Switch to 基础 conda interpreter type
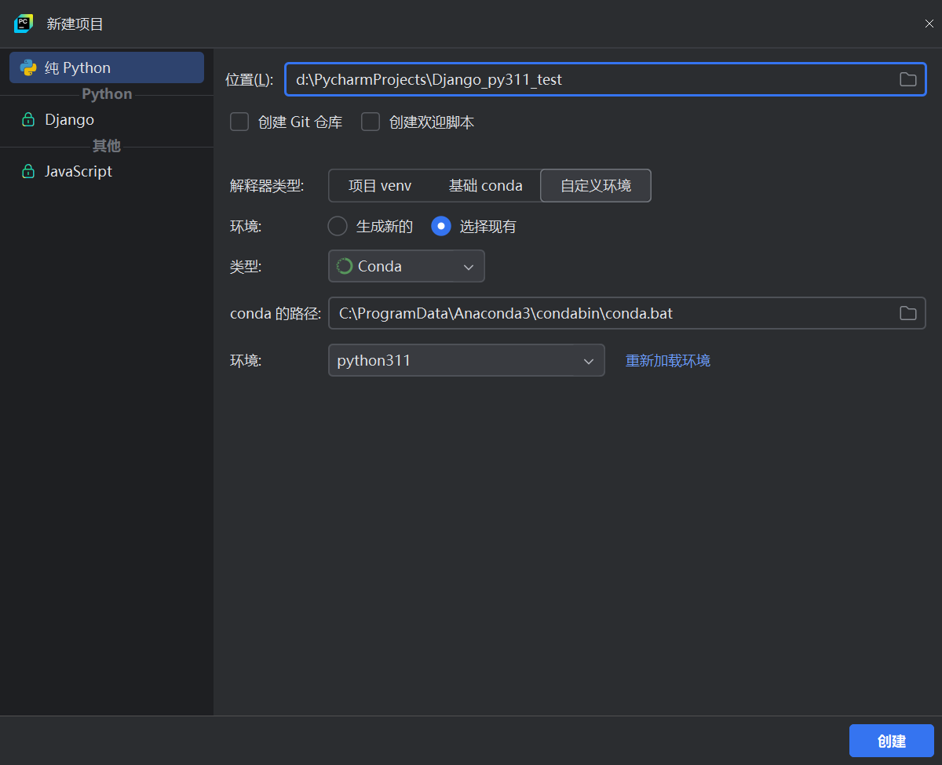The height and width of the screenshot is (765, 942). (x=485, y=186)
